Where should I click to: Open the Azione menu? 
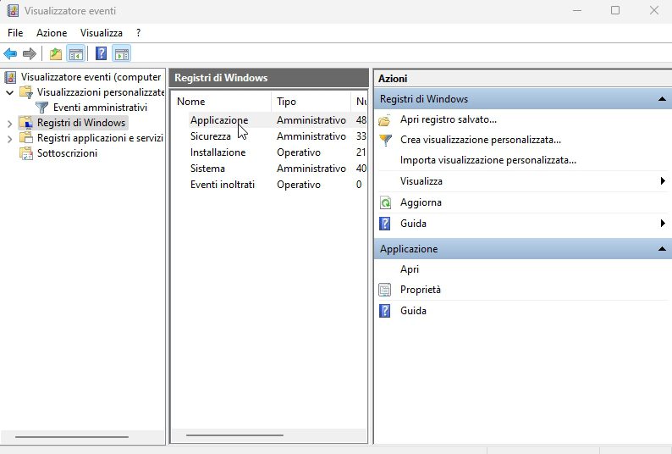52,33
